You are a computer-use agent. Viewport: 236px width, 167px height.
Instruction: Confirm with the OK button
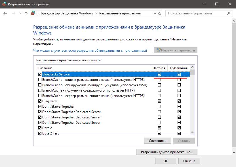166,161
